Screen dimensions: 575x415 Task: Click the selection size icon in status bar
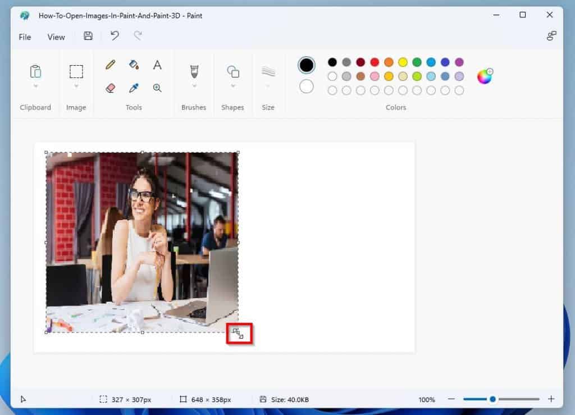[103, 399]
